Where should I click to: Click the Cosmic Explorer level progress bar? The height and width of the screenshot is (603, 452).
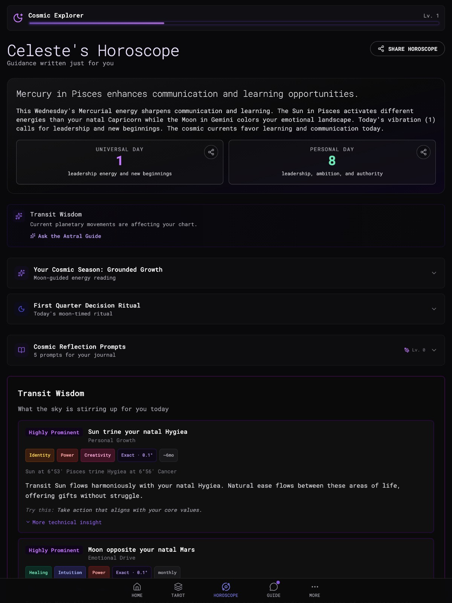(234, 23)
